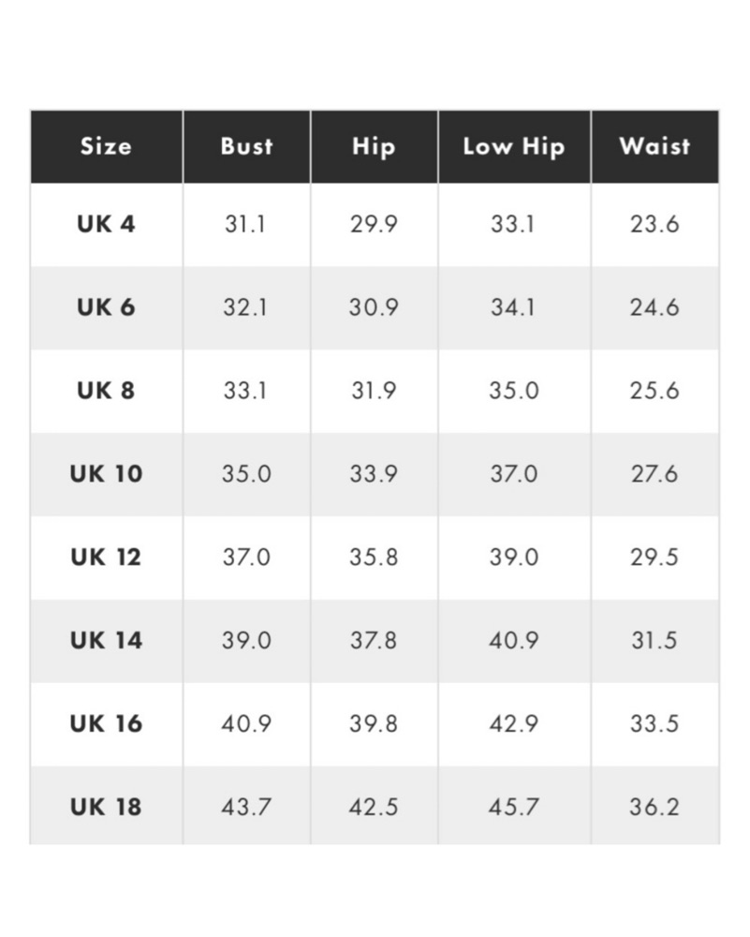The image size is (750, 937).
Task: Click the UK 12 size label
Action: click(107, 557)
